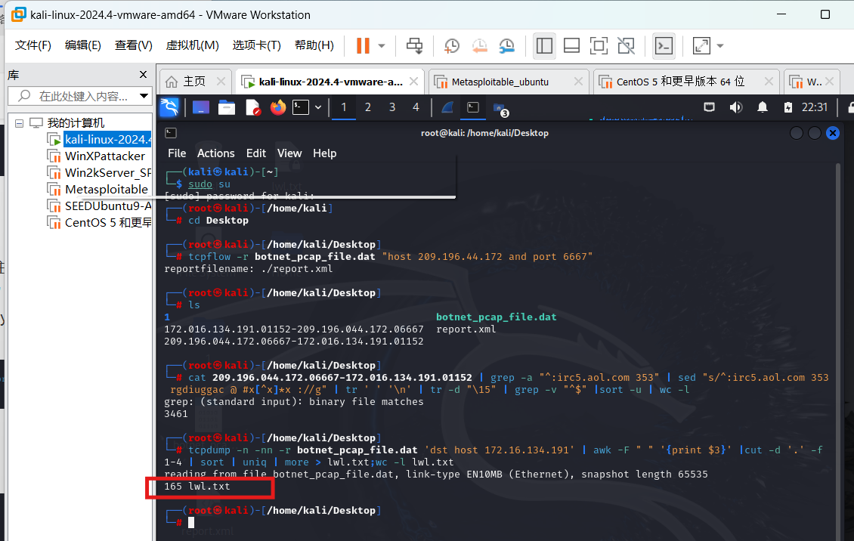The width and height of the screenshot is (854, 541).
Task: Click the Wireshark taskbar item
Action: pos(447,108)
